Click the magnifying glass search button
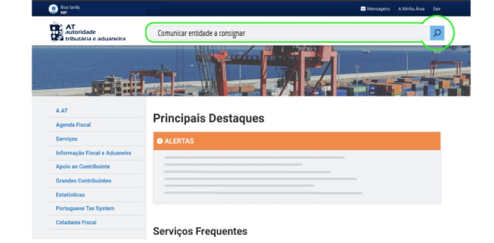Viewport: 494px width, 243px height. click(437, 33)
